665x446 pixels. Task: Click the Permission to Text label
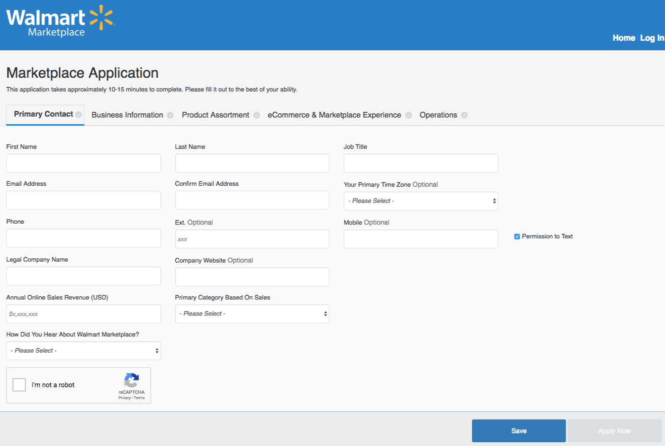[x=547, y=237]
